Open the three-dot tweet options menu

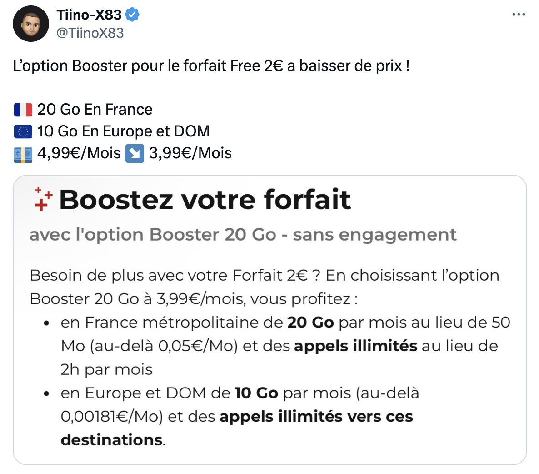coord(519,15)
